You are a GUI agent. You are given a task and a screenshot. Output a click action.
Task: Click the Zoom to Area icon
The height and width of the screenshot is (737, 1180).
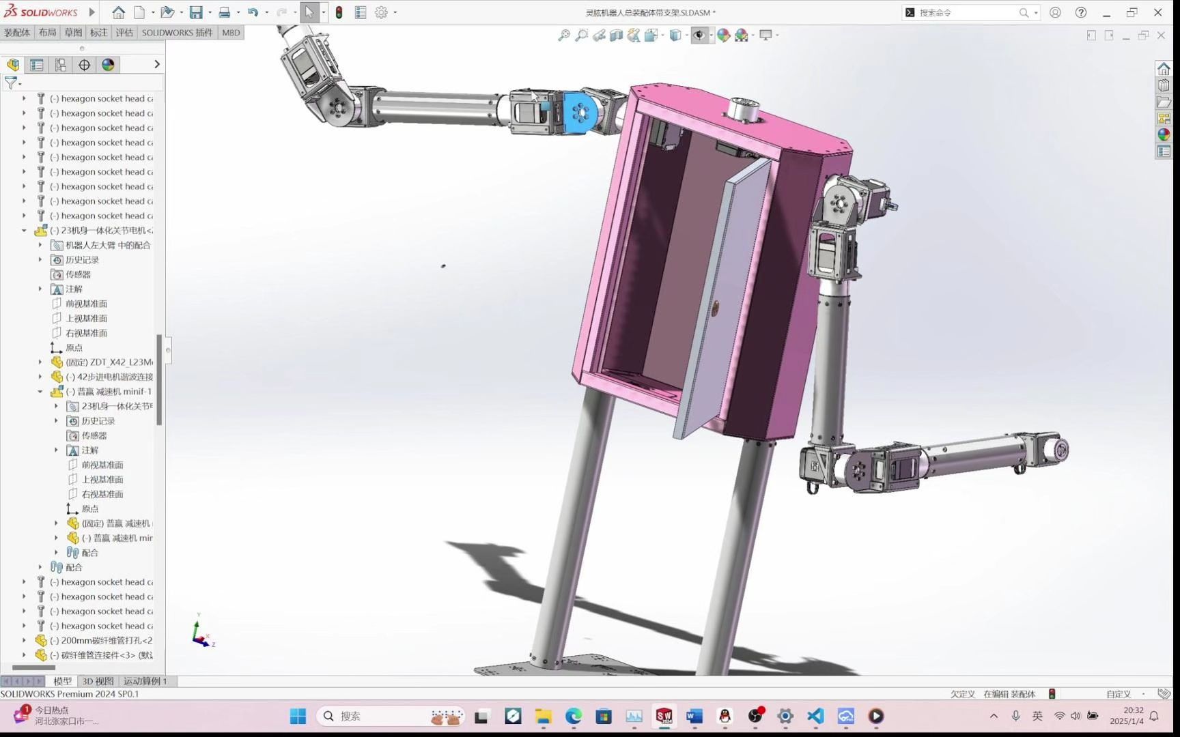(582, 35)
